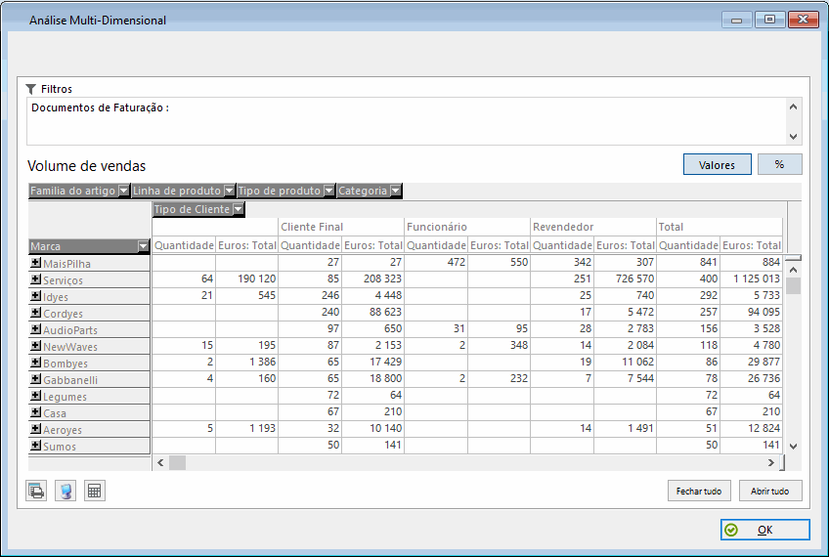
Task: Select the cell with value 12 824
Action: click(751, 428)
